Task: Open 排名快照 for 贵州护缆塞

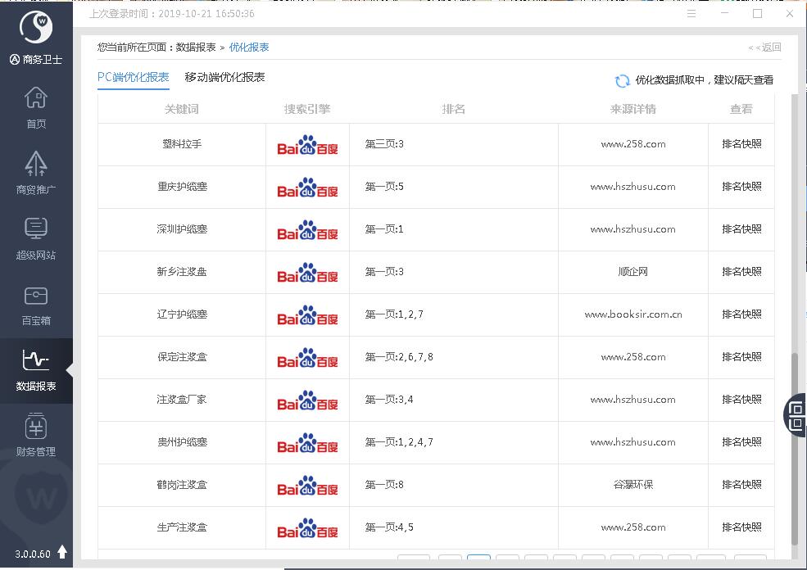Action: tap(741, 442)
